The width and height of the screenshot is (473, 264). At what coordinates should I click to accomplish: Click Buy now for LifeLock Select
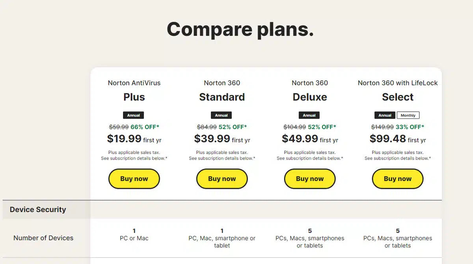click(x=398, y=179)
